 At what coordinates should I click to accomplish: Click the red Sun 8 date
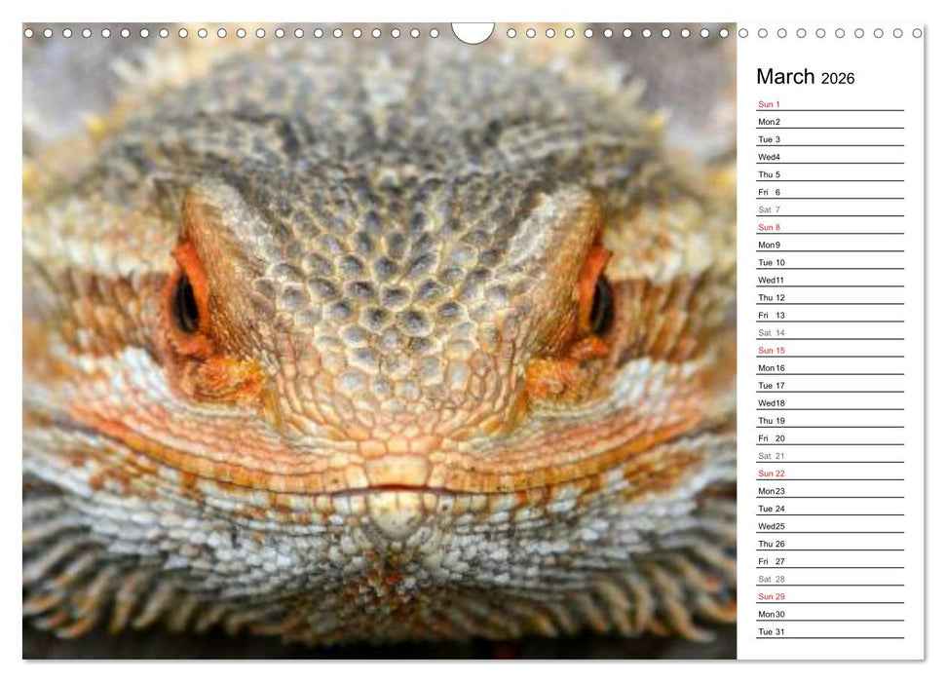point(769,227)
